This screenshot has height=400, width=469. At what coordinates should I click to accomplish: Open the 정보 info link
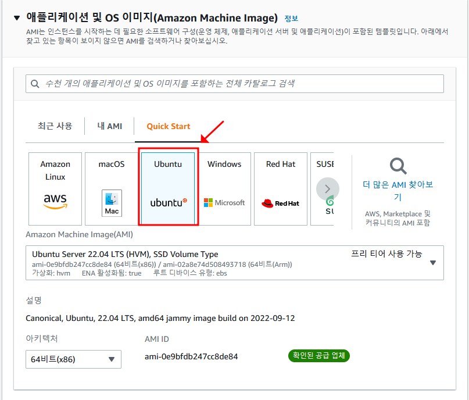point(291,19)
